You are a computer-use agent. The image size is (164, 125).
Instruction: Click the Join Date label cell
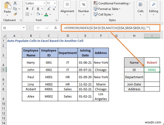pos(134,84)
